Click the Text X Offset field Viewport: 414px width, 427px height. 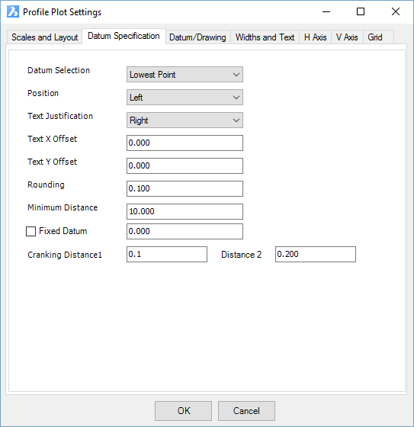[185, 143]
